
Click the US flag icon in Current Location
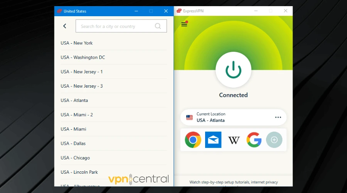pyautogui.click(x=189, y=117)
